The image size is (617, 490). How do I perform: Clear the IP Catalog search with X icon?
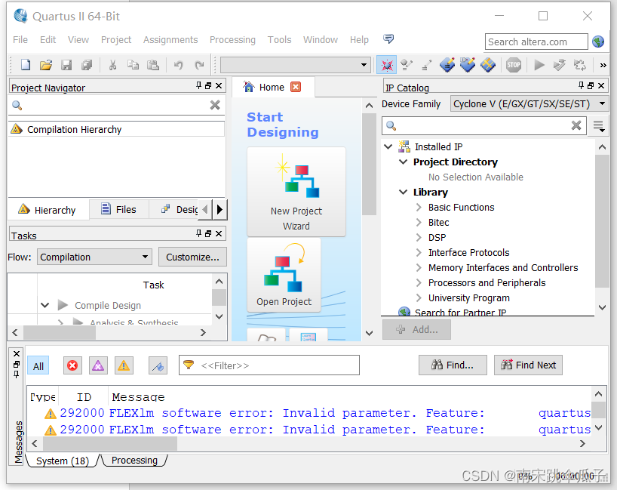576,125
